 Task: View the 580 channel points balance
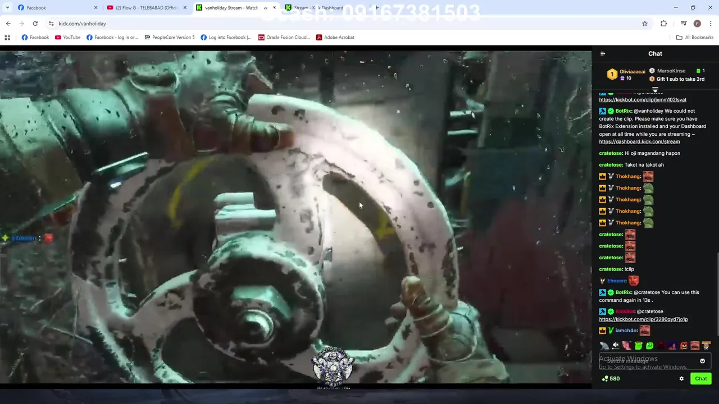point(610,379)
